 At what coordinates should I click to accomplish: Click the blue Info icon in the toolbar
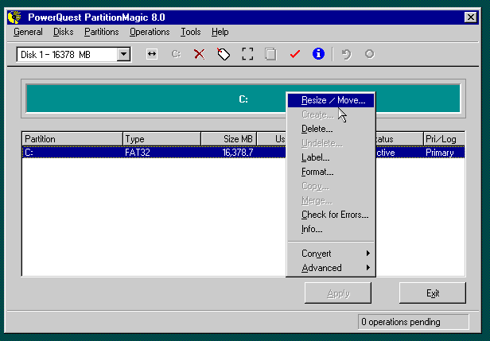[x=318, y=54]
